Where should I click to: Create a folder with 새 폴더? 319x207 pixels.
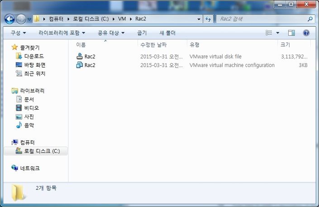167,33
